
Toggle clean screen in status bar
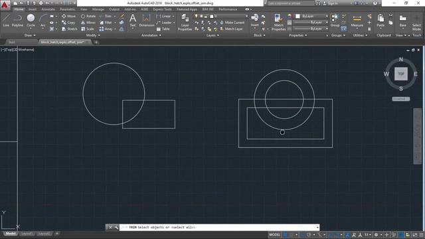[x=414, y=234]
